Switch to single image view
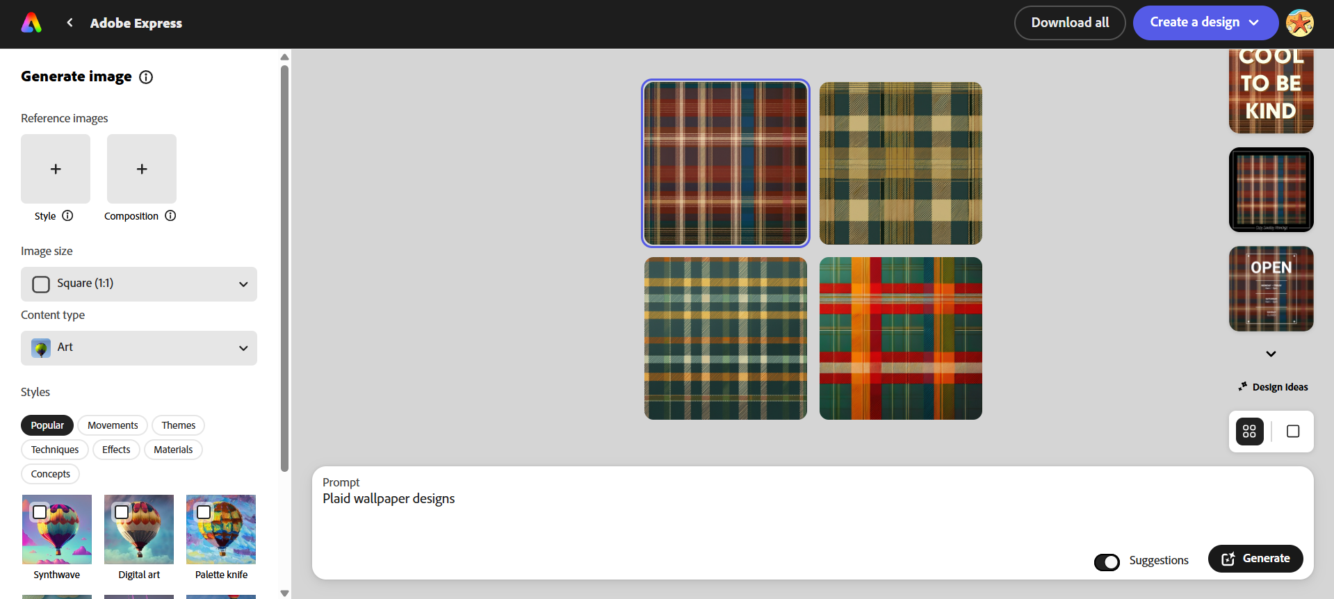Screen dimensions: 1334x599 1293,432
